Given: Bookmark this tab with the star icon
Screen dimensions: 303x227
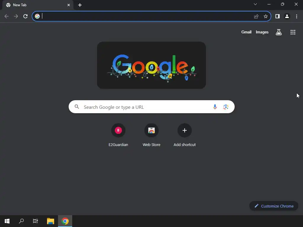Looking at the screenshot, I should [266, 17].
